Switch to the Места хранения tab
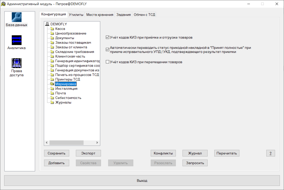This screenshot has height=190, width=284. [x=100, y=14]
